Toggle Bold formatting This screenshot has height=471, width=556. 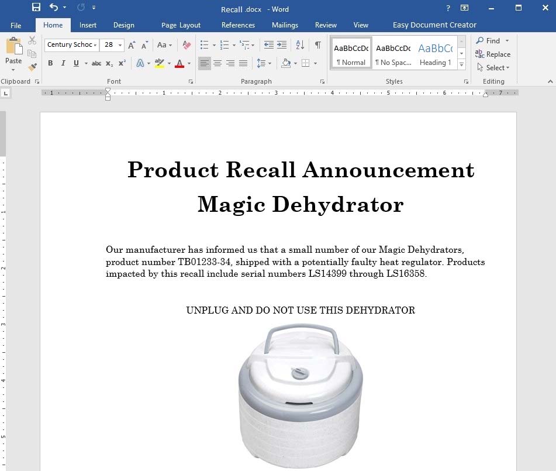coord(50,63)
